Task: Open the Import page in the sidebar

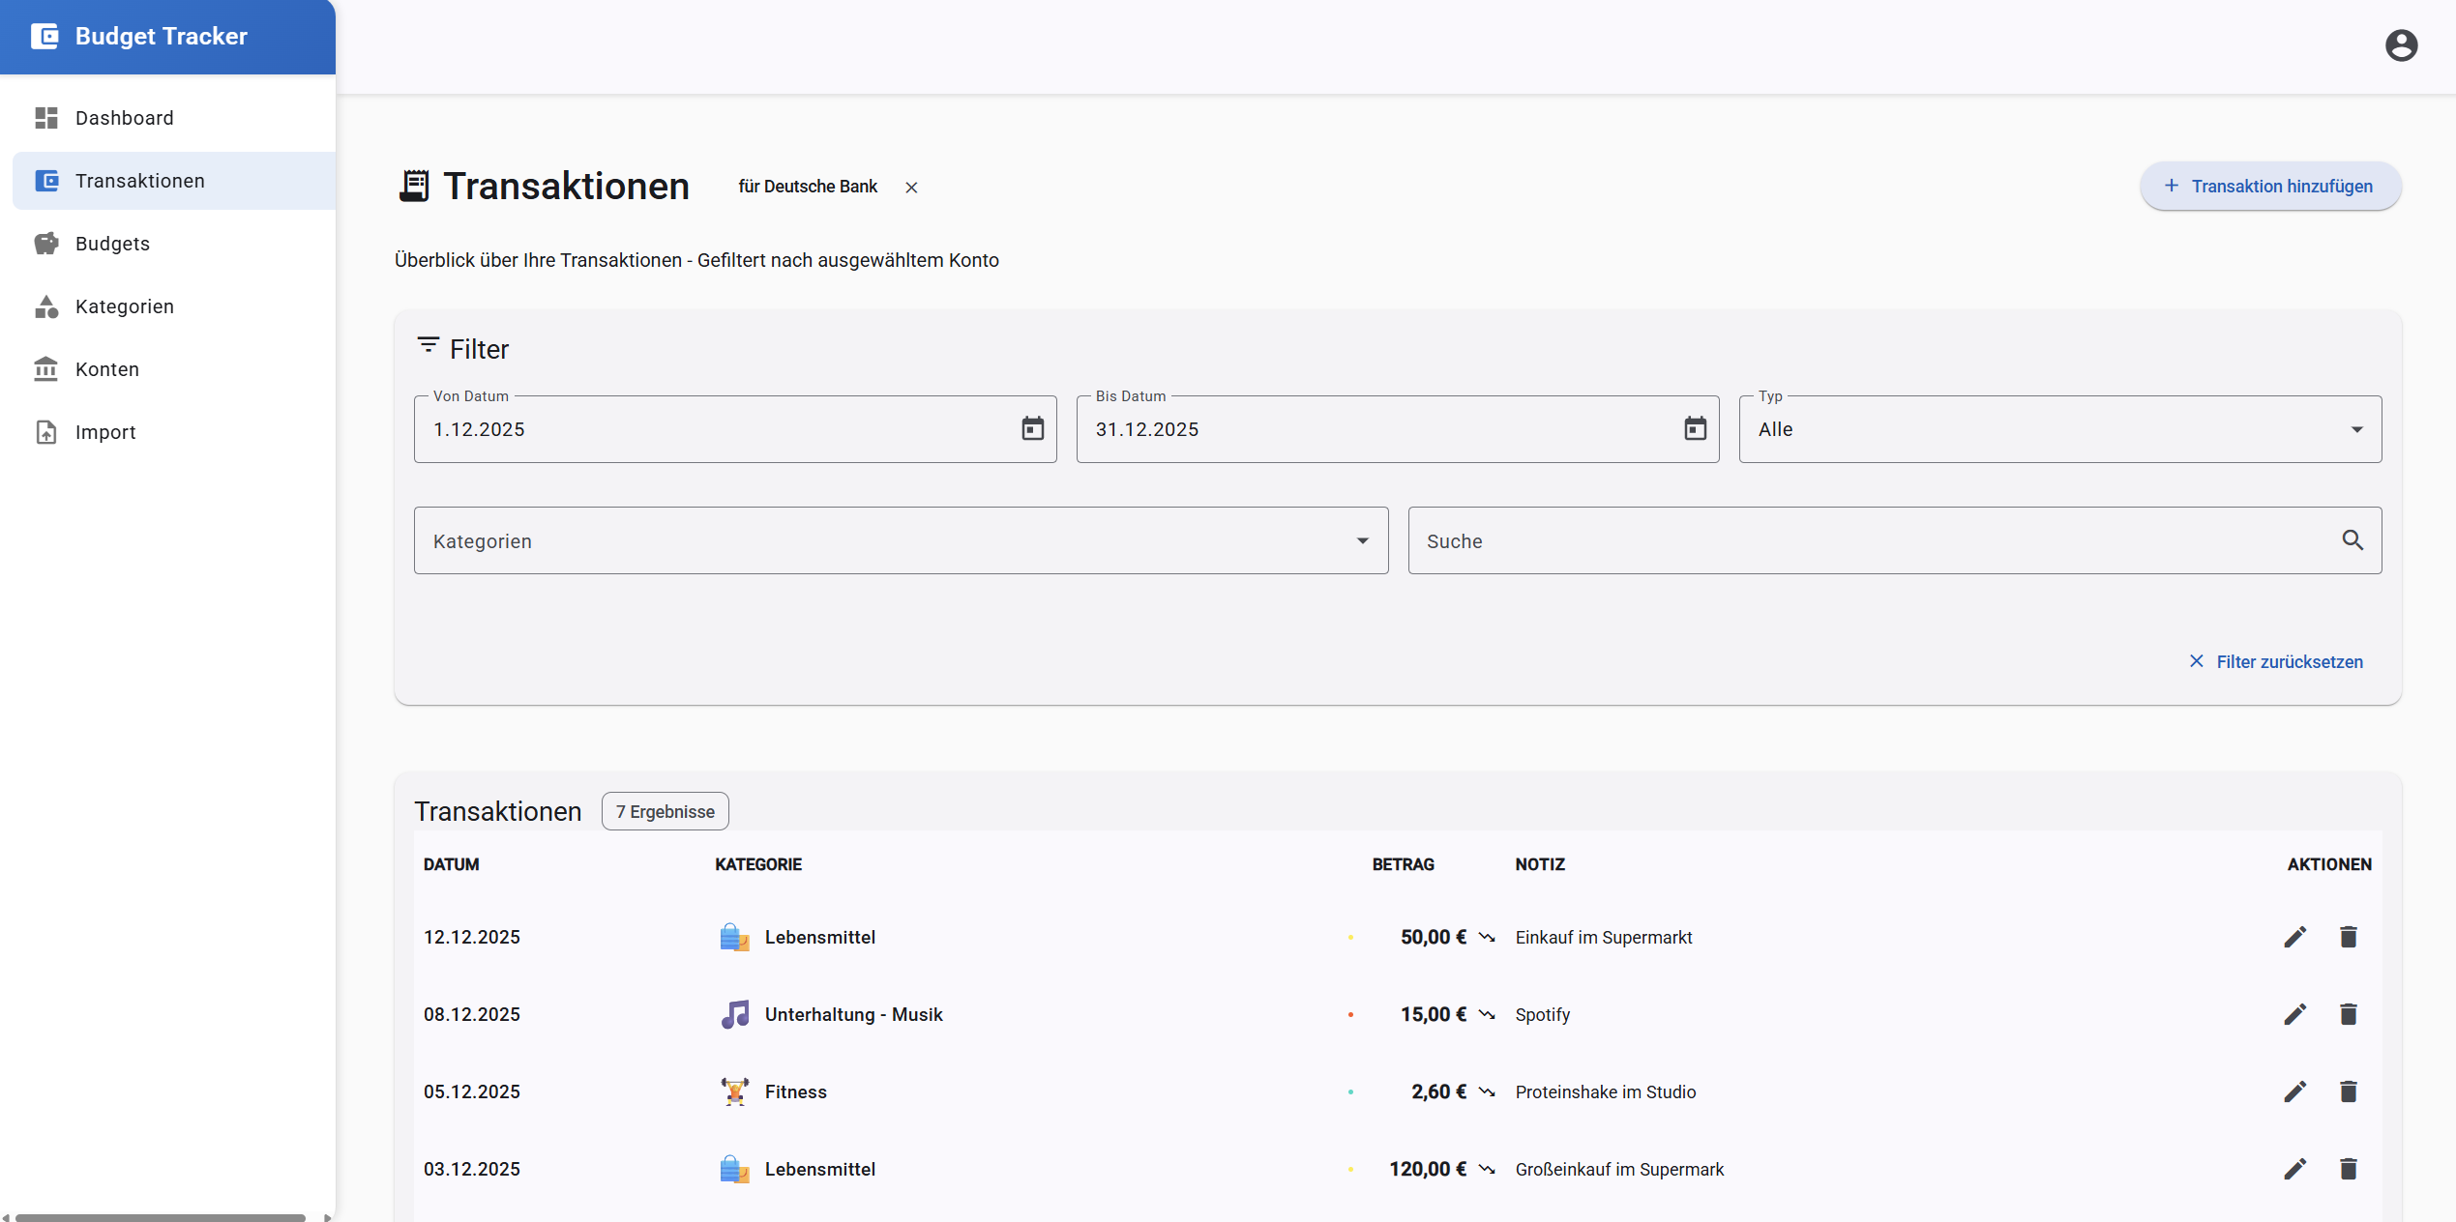Action: (174, 432)
